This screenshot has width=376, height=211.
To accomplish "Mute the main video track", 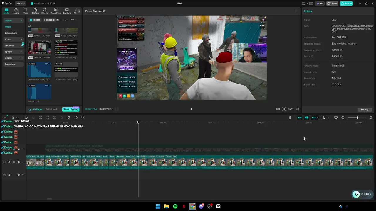I will [19, 162].
